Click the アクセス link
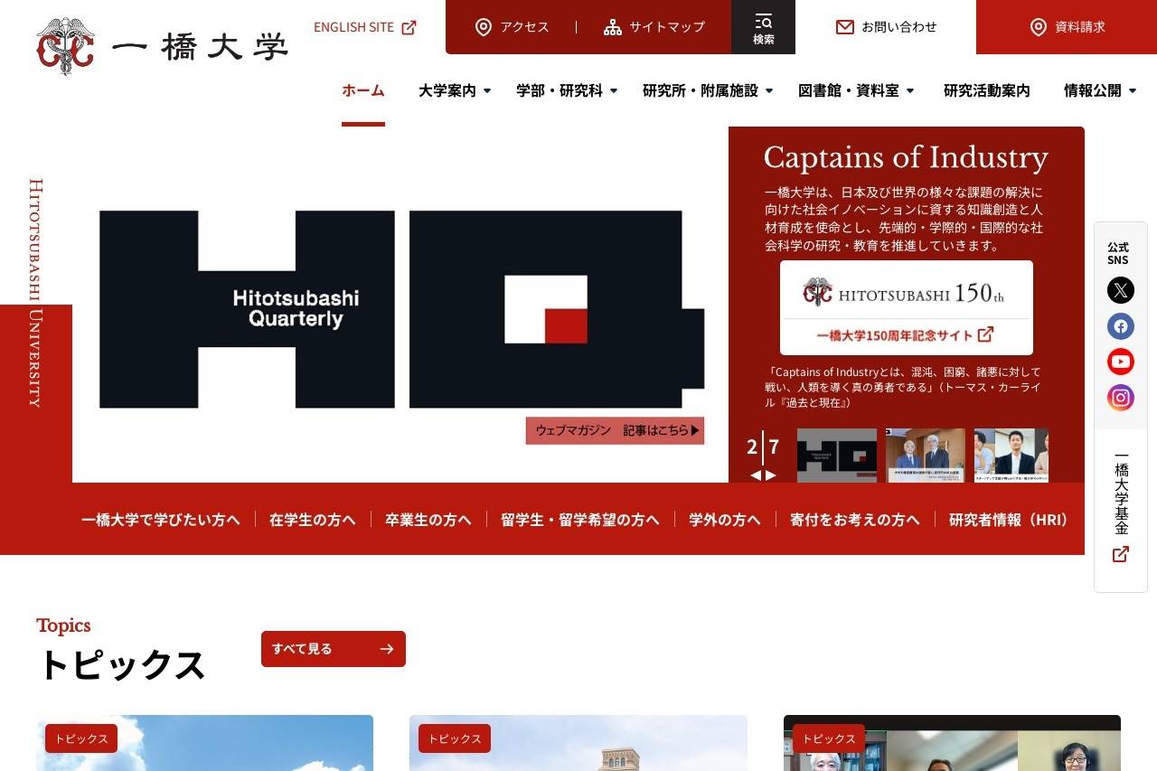 coord(513,27)
